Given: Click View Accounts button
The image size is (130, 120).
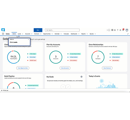Looking at the screenshot, I should (x=65, y=68).
